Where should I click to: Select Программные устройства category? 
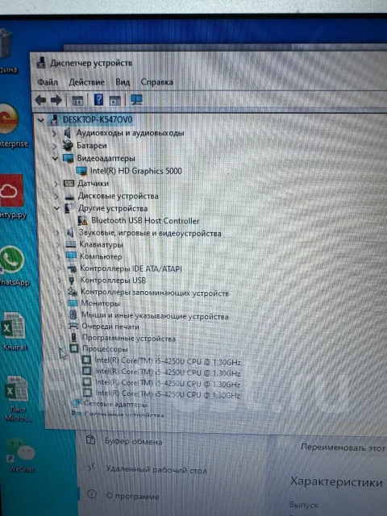pyautogui.click(x=129, y=338)
